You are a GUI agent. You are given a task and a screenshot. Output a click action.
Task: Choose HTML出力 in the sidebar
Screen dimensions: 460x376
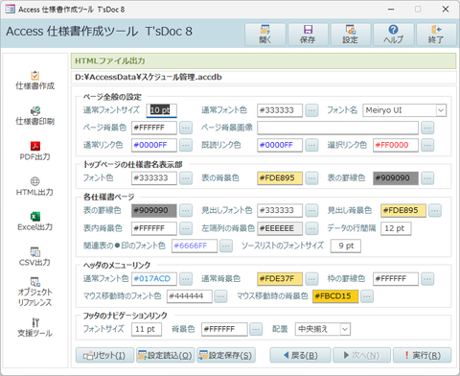35,187
